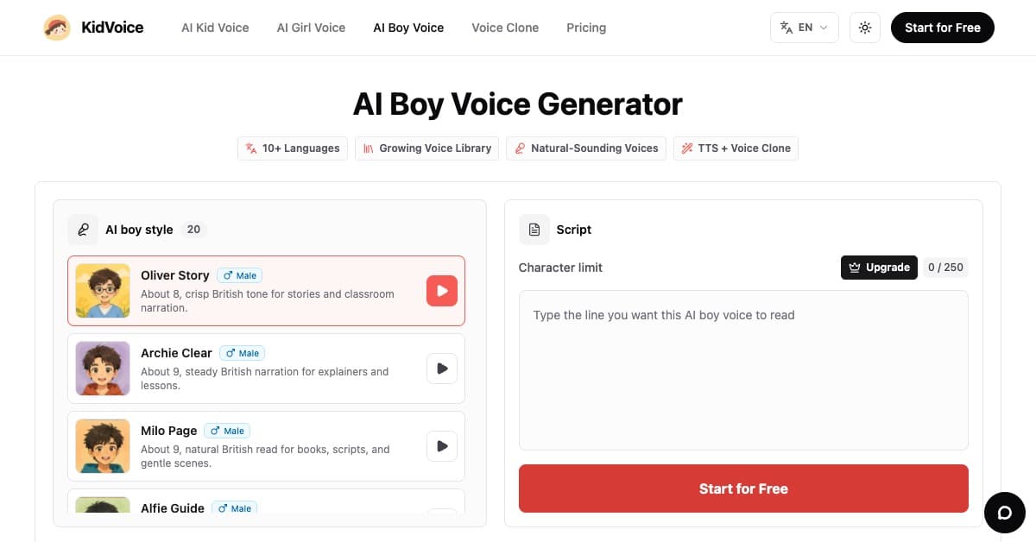Play the Milo Page voice sample
1036x542 pixels.
[x=442, y=446]
